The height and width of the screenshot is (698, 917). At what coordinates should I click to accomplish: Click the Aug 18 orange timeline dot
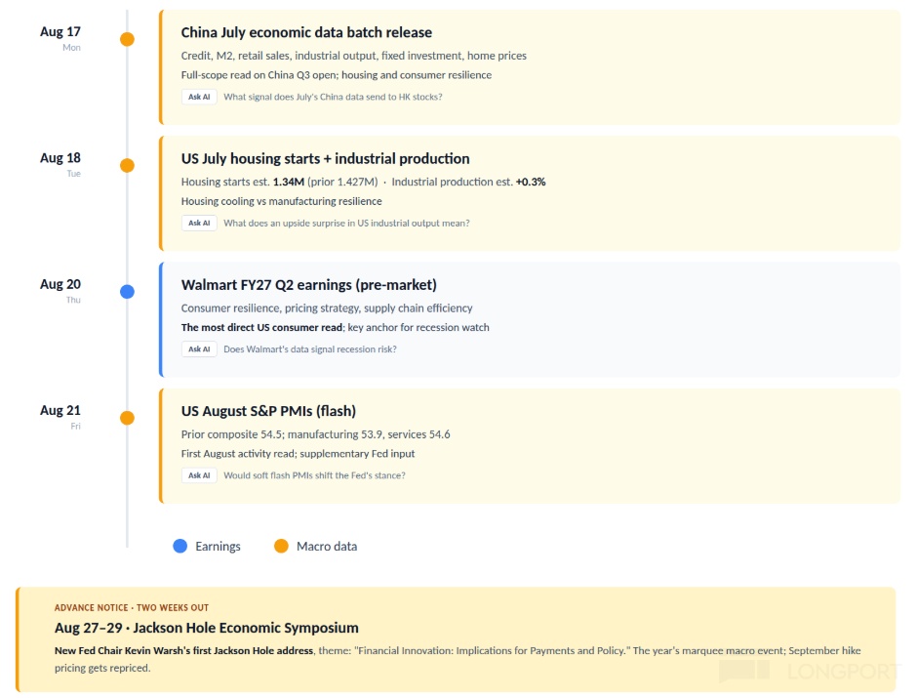(127, 166)
